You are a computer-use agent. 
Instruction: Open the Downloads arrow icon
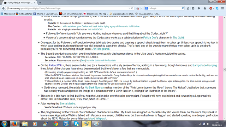click(199, 8)
